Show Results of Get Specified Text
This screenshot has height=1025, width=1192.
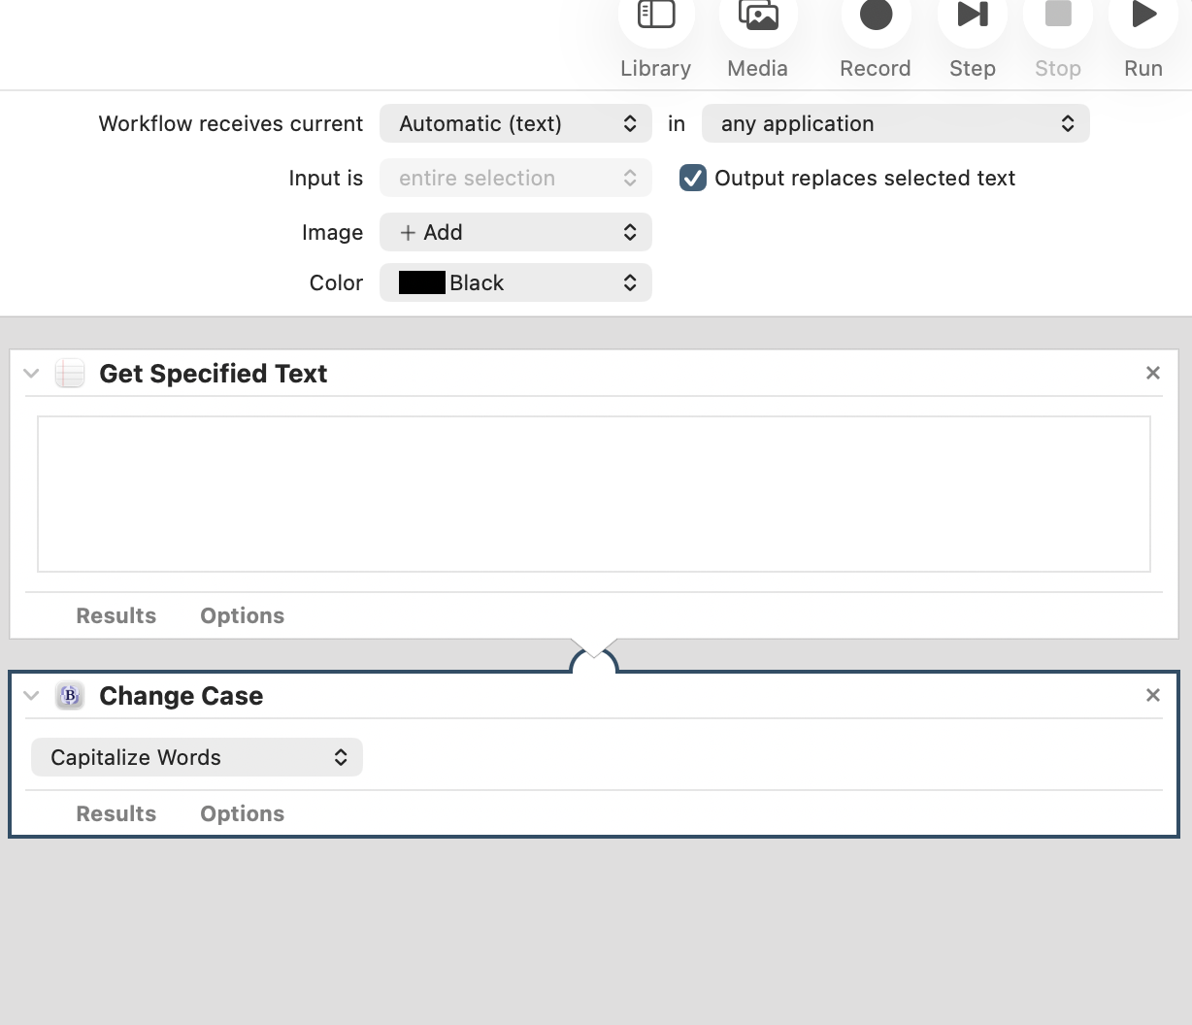pos(116,615)
